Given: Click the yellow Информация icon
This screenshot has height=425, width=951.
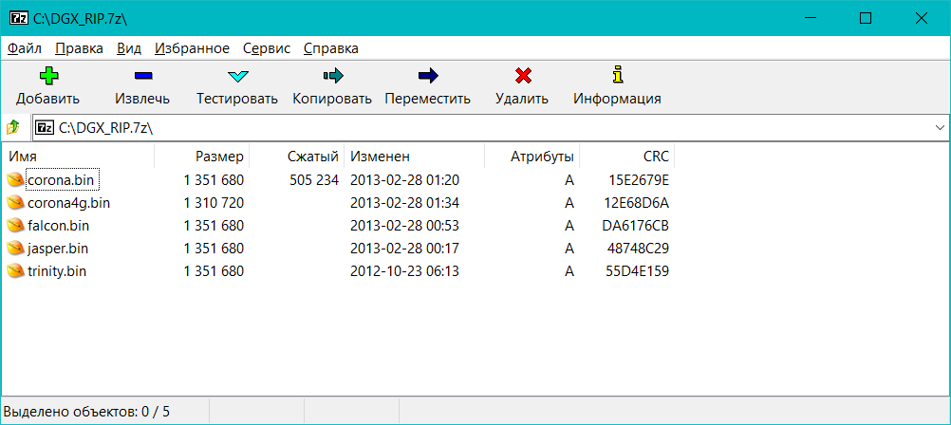Looking at the screenshot, I should tap(618, 75).
